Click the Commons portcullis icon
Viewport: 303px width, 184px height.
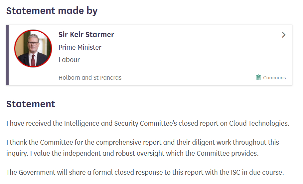tap(258, 78)
